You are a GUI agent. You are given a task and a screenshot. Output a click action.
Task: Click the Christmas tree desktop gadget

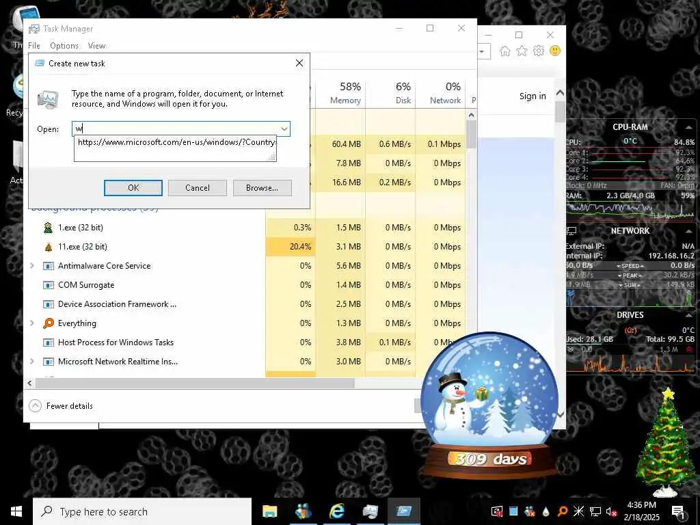coord(666,442)
